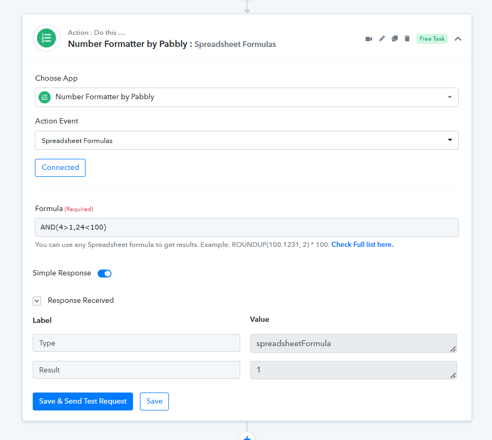Click the resize handle on the Result value field
This screenshot has width=492, height=440.
click(x=453, y=375)
